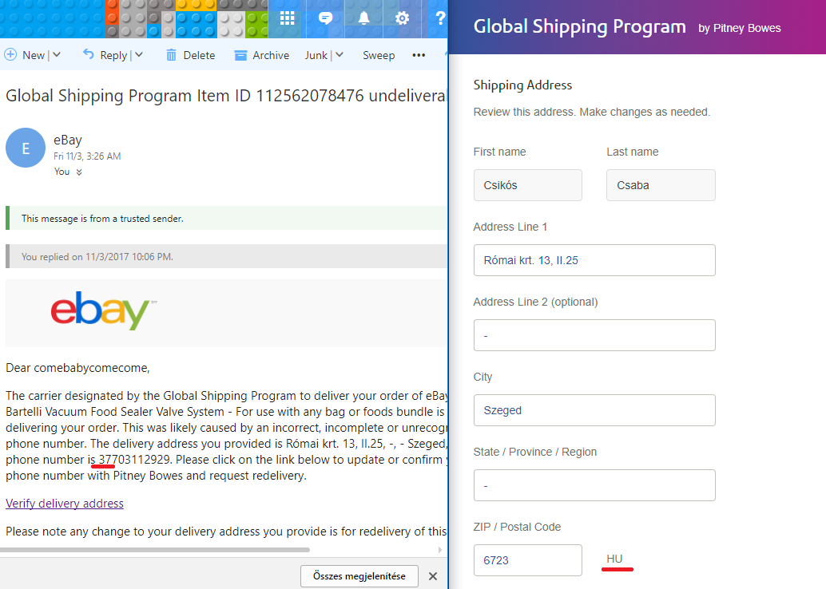Click the trusted sender message banner
This screenshot has height=589, width=826.
coord(227,219)
